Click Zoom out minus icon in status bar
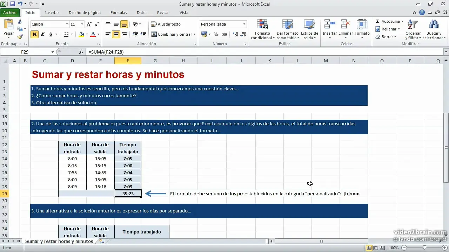Screen dimensions: 449x252 [x=403, y=248]
